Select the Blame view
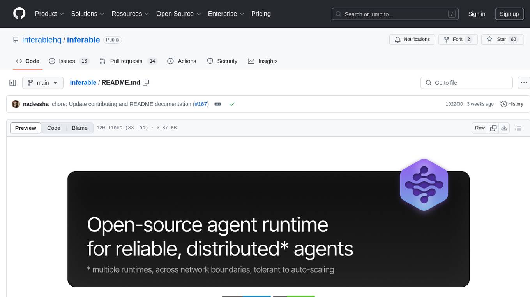Viewport: 530px width, 297px height. (x=80, y=128)
